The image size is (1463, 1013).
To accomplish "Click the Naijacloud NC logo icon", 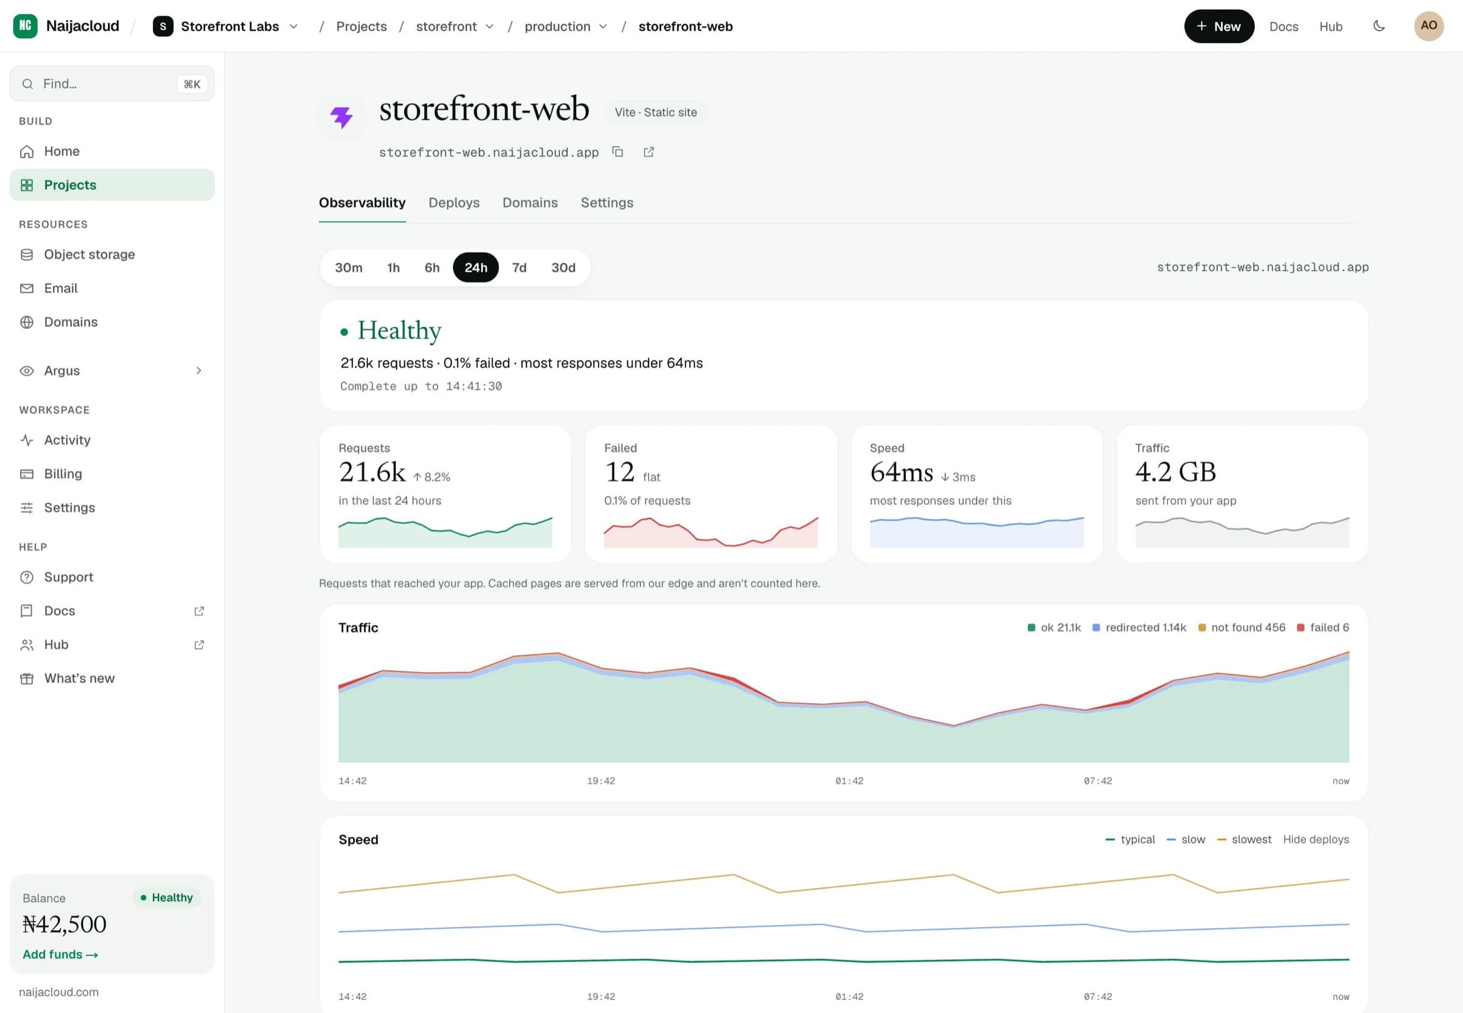I will 26,26.
